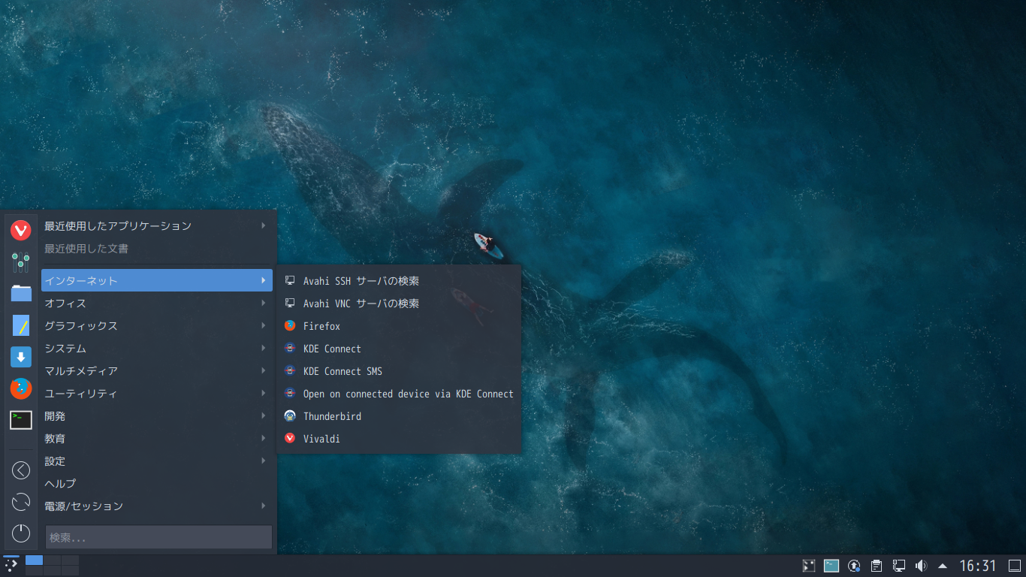Viewport: 1026px width, 577px height.
Task: Select the インターネット menu category
Action: tap(157, 280)
